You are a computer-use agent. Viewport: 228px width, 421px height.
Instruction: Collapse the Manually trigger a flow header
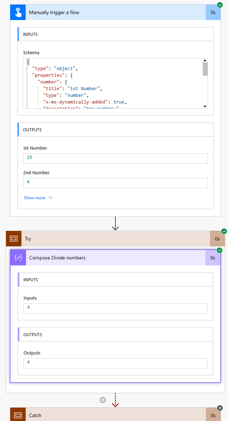[106, 12]
